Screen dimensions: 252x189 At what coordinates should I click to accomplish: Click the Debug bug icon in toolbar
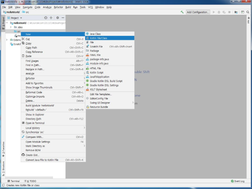pyautogui.click(x=219, y=12)
